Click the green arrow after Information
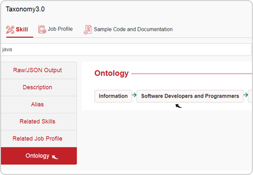Image resolution: width=253 pixels, height=175 pixels. 134,95
